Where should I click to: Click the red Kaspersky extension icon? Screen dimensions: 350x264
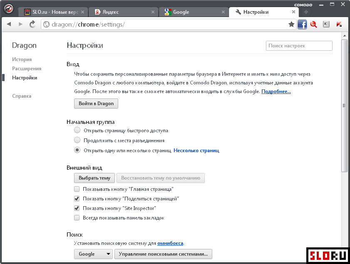click(339, 24)
